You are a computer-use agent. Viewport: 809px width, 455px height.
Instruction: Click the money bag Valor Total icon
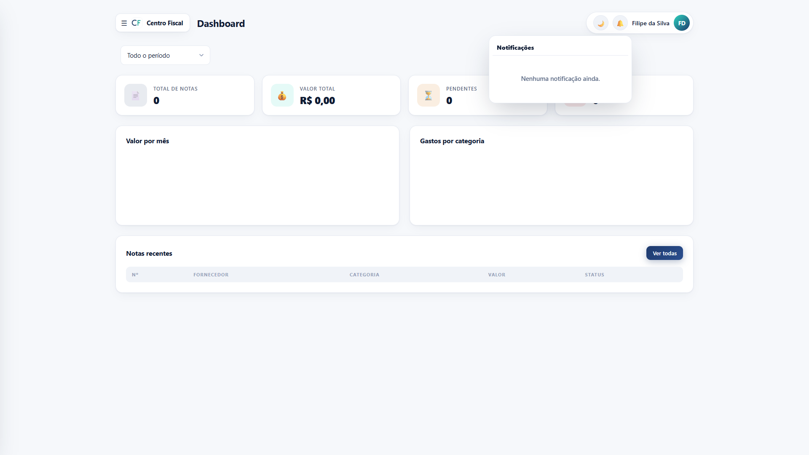[282, 95]
